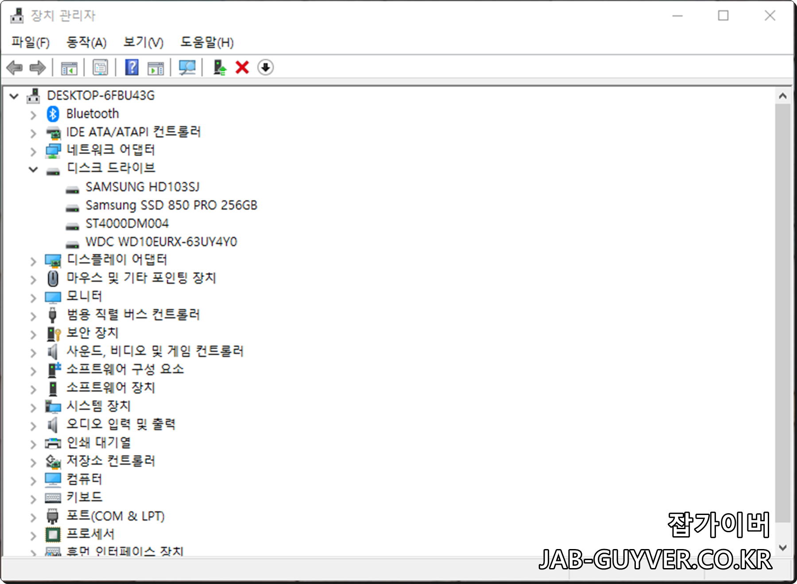Click the Scan for hardware changes icon
This screenshot has height=584, width=797.
point(186,67)
